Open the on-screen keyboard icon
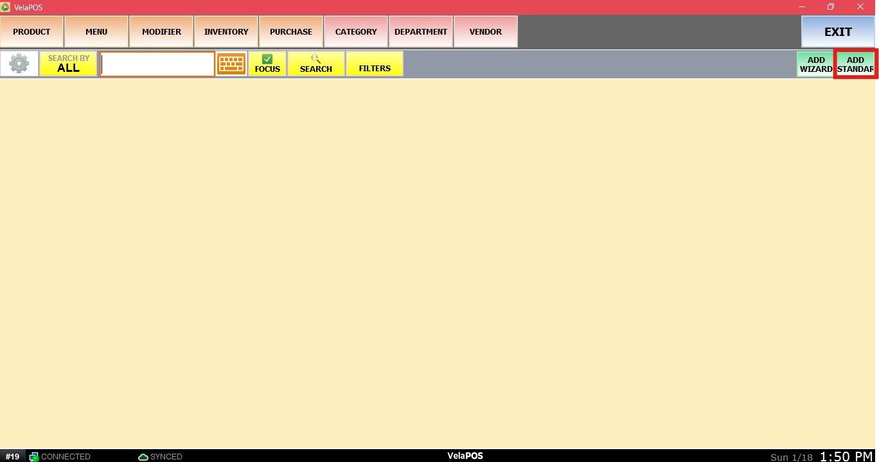Viewport: 879px width, 462px height. click(x=231, y=64)
